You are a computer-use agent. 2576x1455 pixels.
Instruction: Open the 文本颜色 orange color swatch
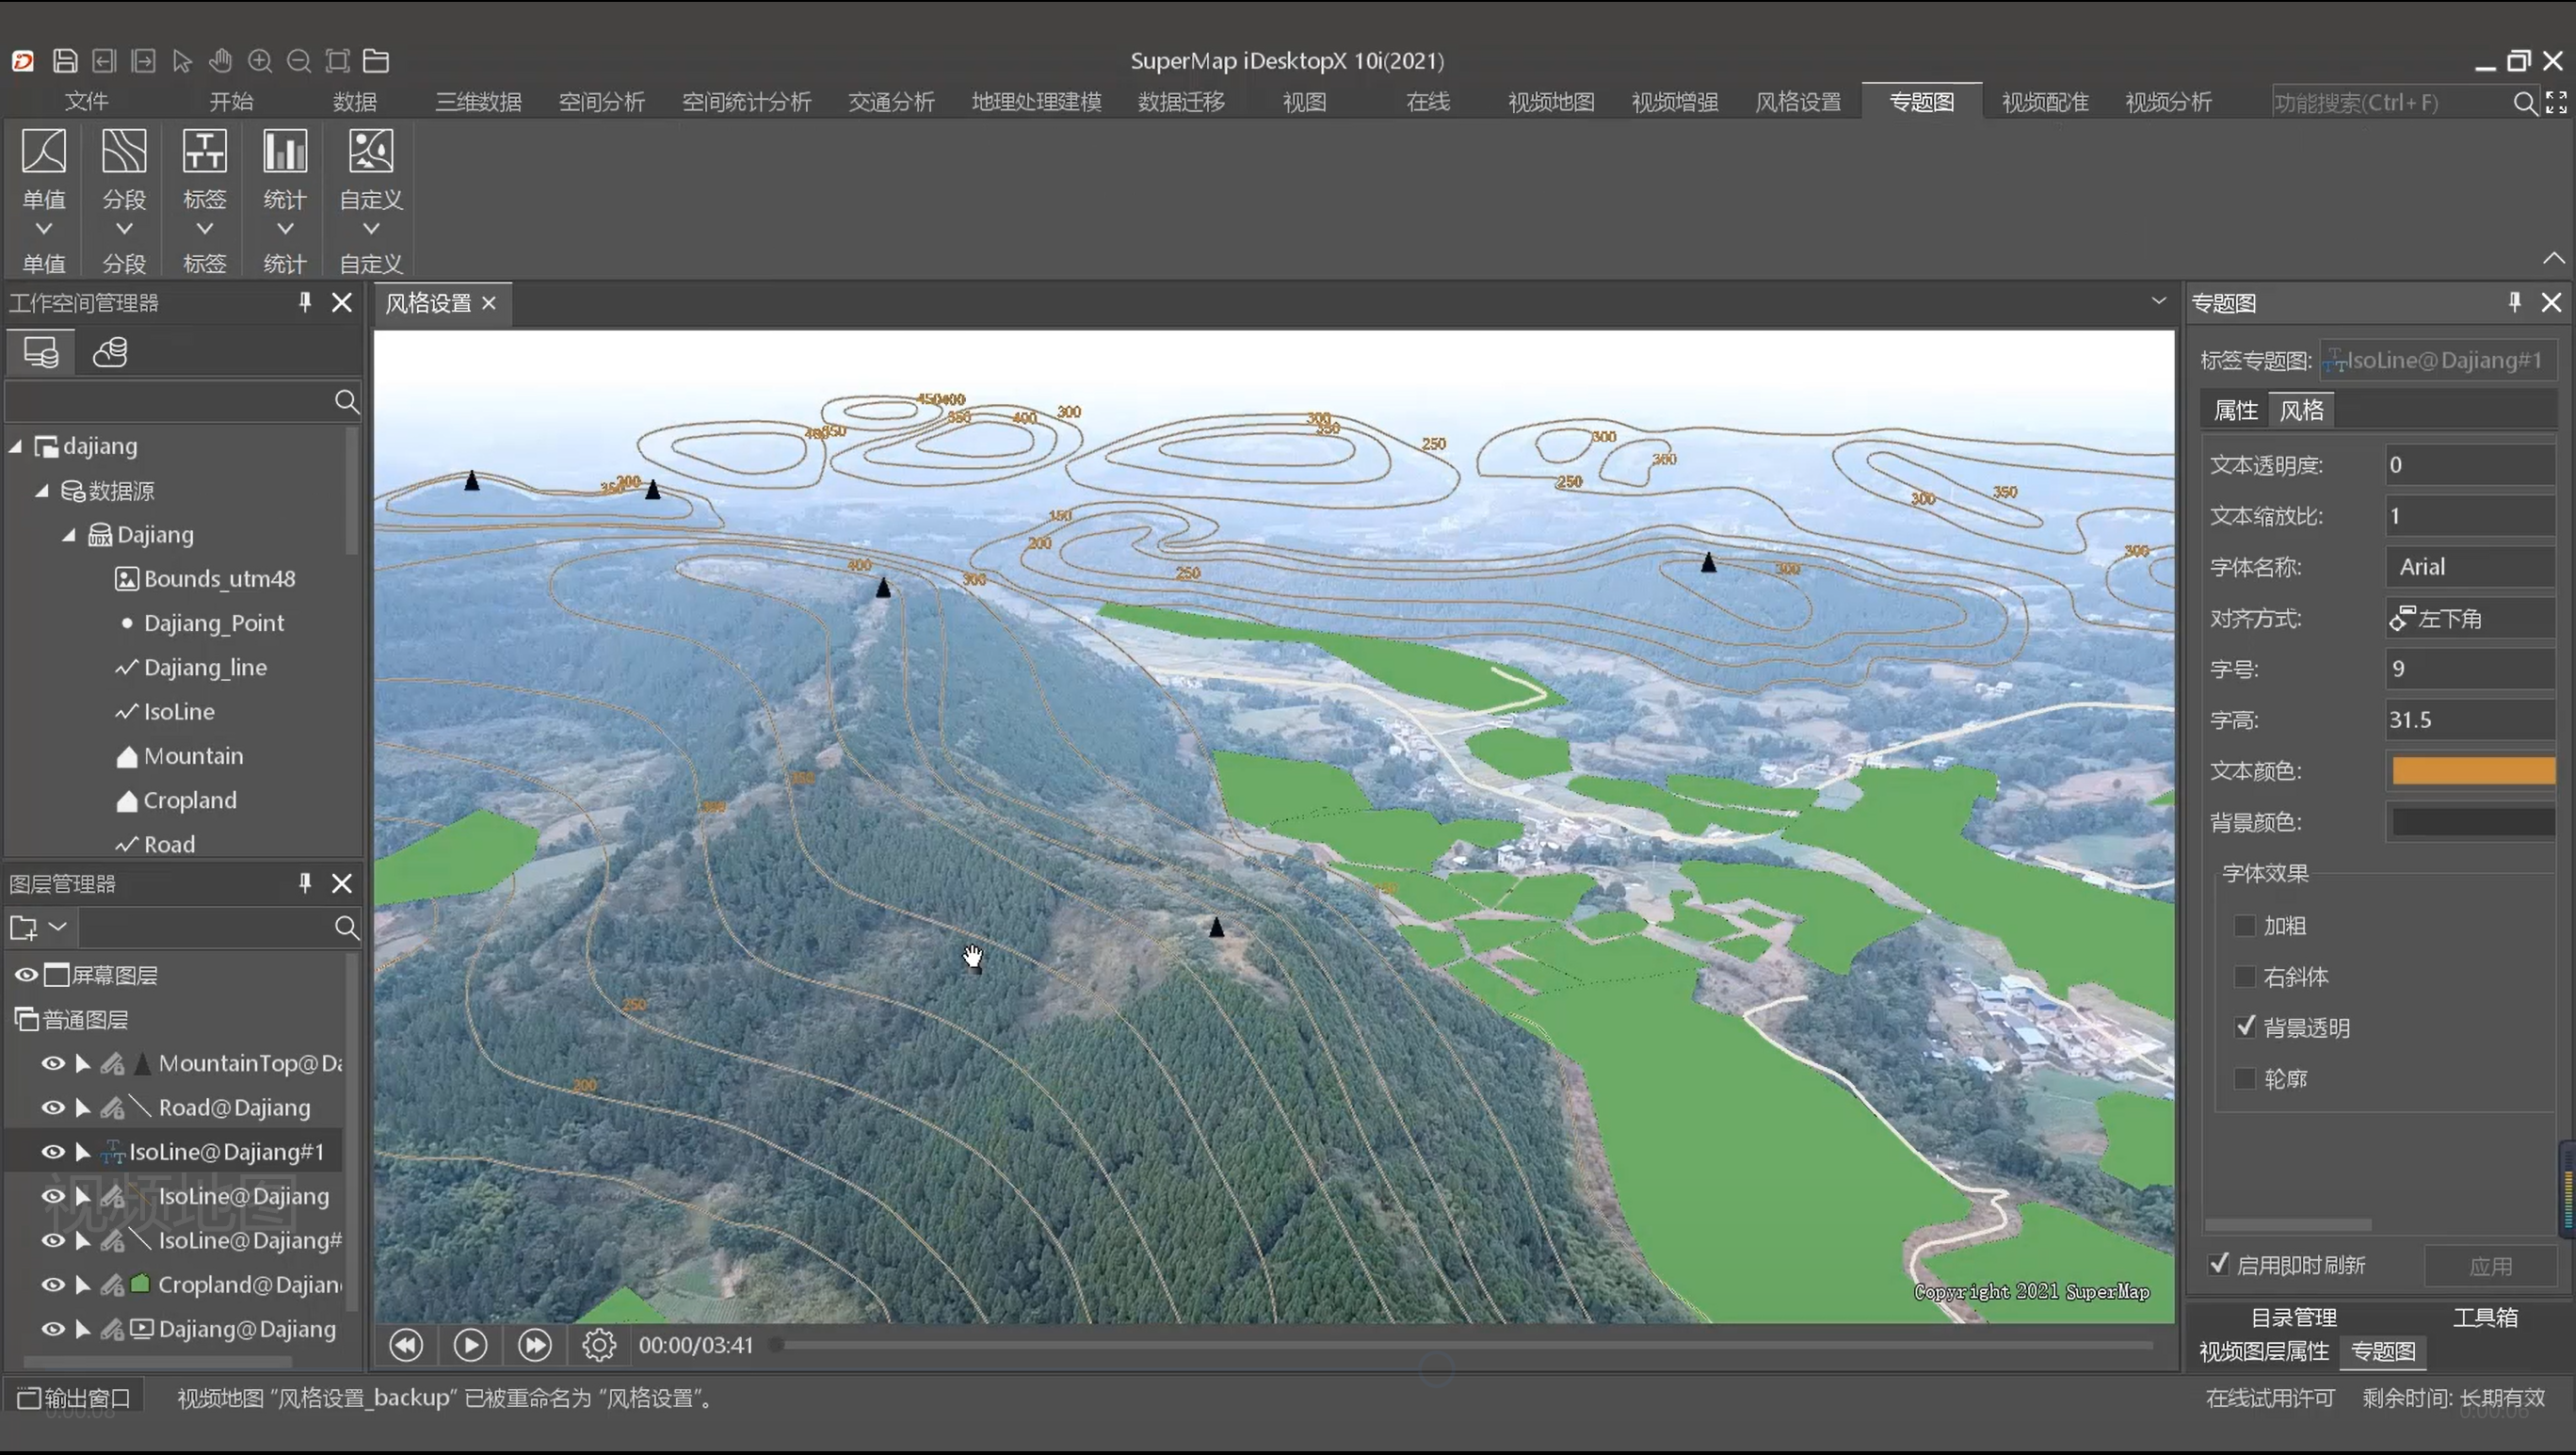[x=2473, y=770]
